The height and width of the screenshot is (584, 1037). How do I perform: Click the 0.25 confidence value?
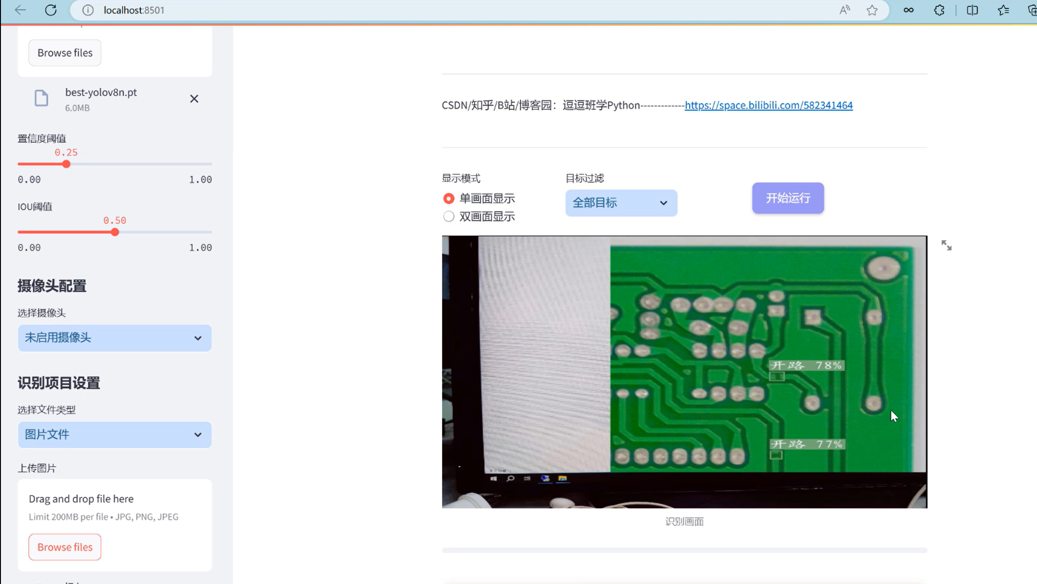pos(66,152)
